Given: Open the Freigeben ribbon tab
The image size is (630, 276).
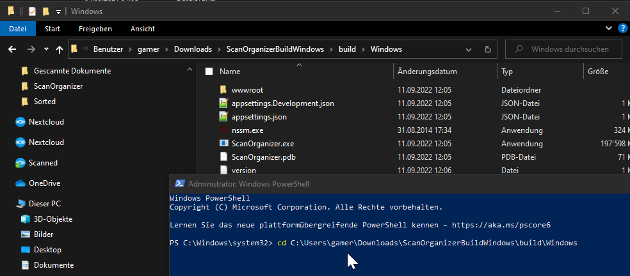Looking at the screenshot, I should pos(95,29).
